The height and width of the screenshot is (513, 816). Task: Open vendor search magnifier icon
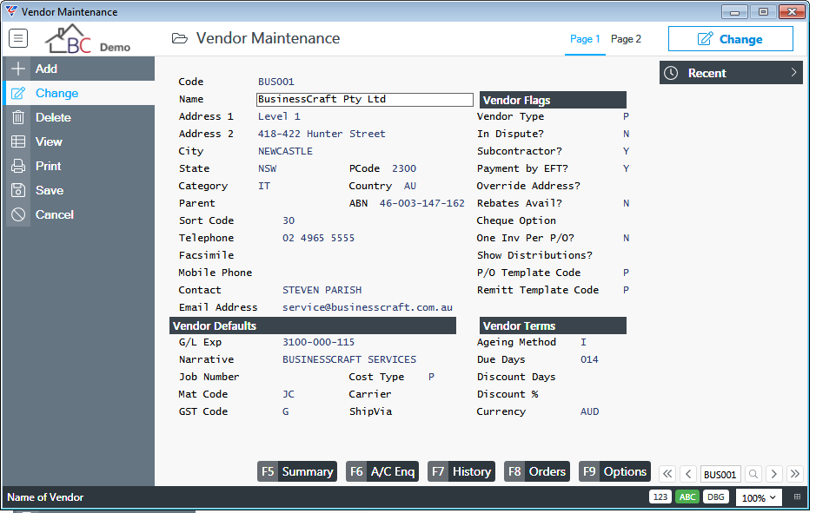point(753,474)
